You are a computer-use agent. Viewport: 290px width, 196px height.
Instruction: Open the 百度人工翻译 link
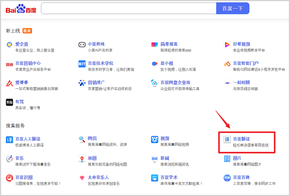[x=28, y=139]
